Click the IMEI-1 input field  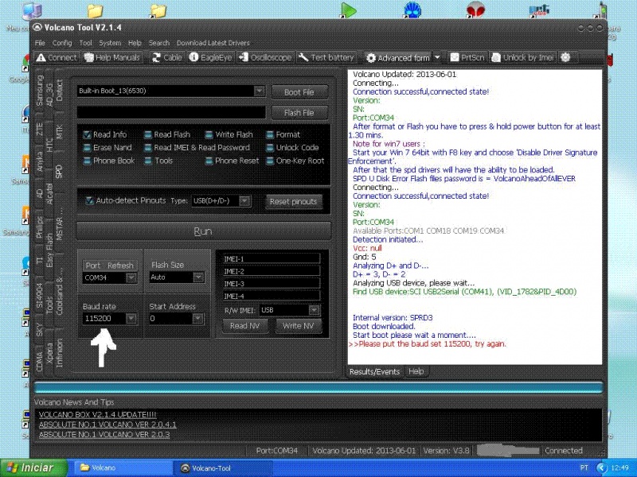(x=271, y=259)
